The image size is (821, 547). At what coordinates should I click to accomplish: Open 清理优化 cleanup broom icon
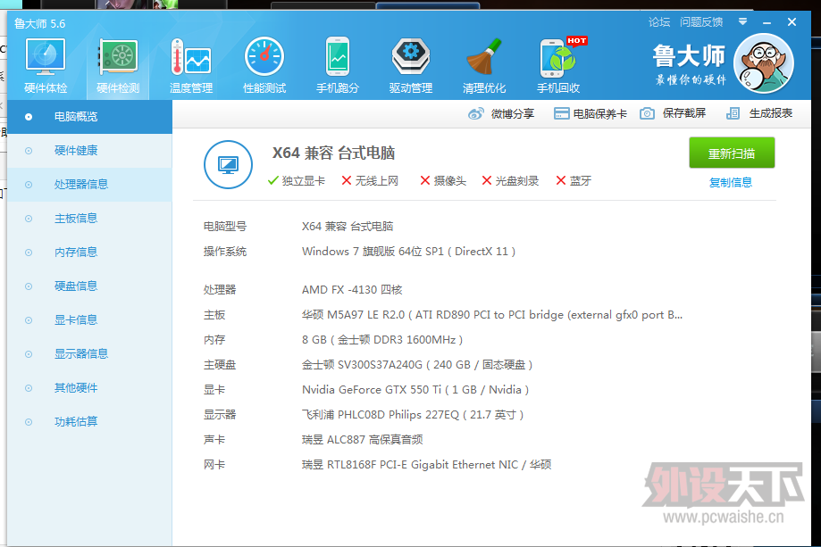(484, 56)
